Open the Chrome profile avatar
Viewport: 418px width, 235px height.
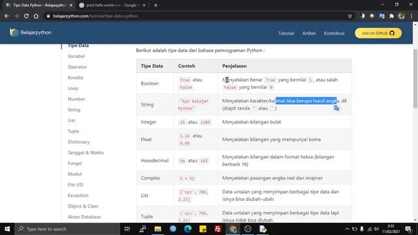(x=402, y=16)
